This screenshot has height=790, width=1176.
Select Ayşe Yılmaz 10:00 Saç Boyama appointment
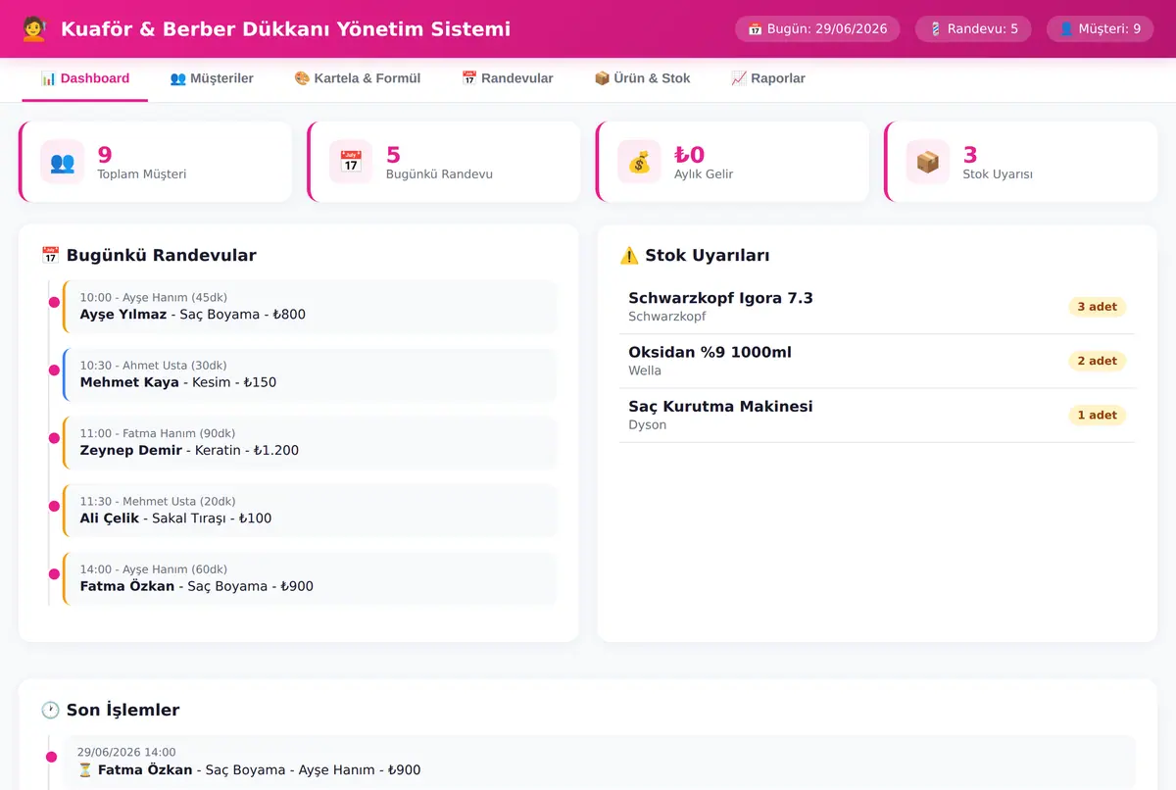click(x=310, y=307)
